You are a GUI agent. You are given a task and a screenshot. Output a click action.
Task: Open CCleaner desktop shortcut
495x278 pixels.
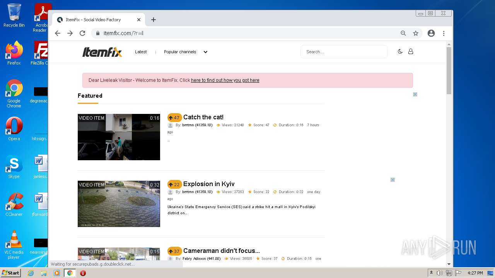pyautogui.click(x=14, y=204)
